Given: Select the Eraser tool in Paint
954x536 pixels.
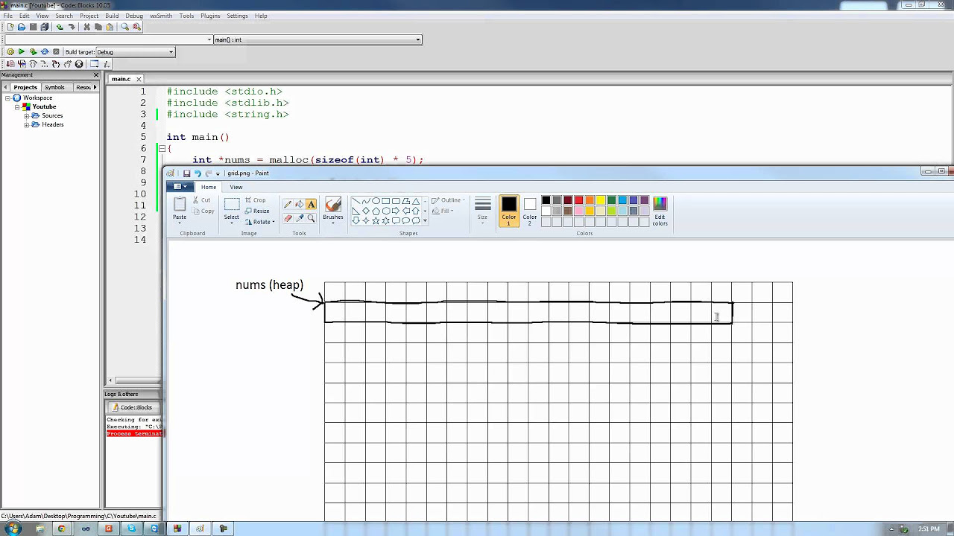Looking at the screenshot, I should click(x=288, y=218).
